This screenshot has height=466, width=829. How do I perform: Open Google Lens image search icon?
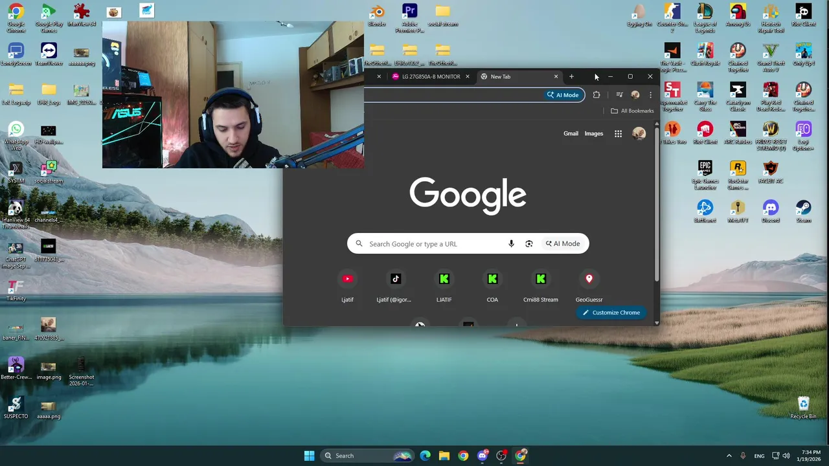tap(529, 244)
